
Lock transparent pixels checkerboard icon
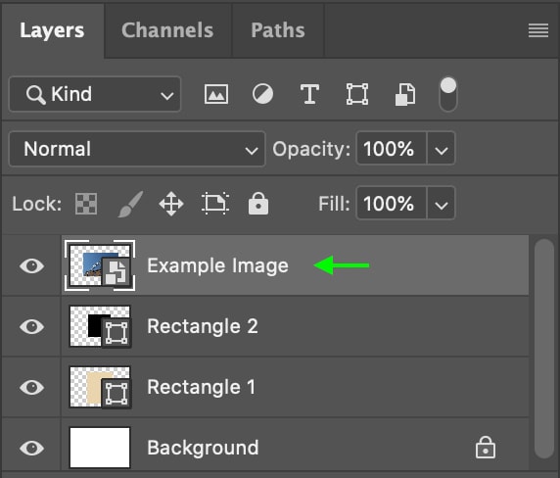point(86,204)
